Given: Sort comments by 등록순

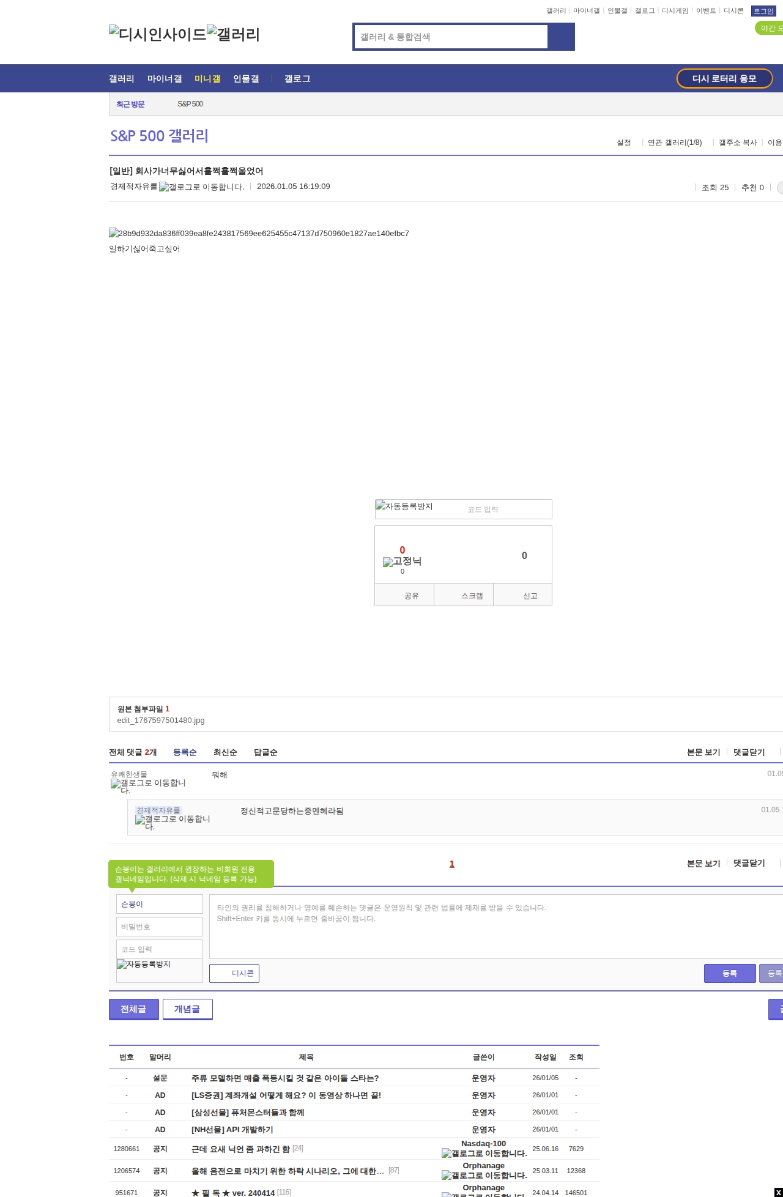Looking at the screenshot, I should point(185,752).
